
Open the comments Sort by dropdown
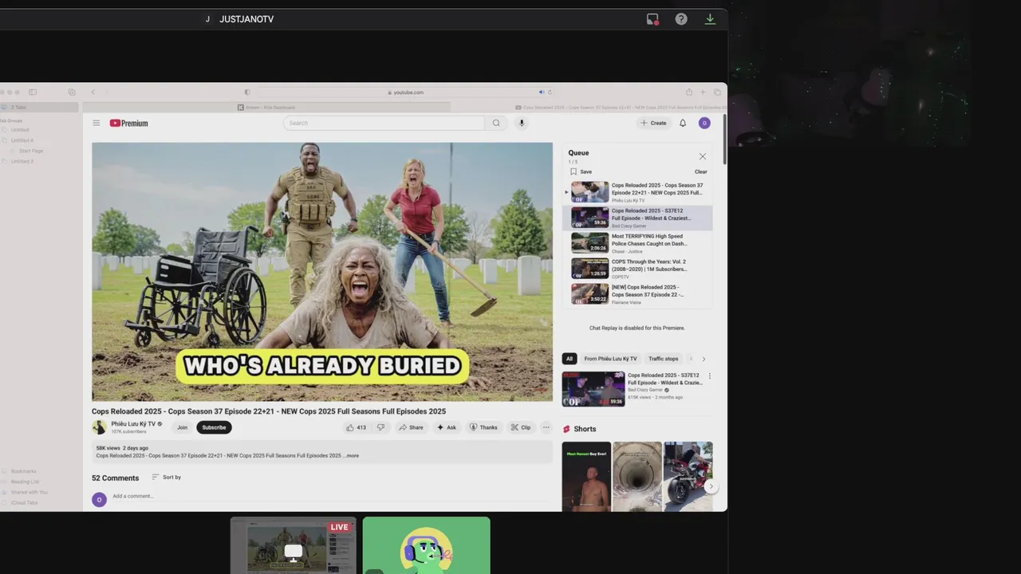pos(166,477)
